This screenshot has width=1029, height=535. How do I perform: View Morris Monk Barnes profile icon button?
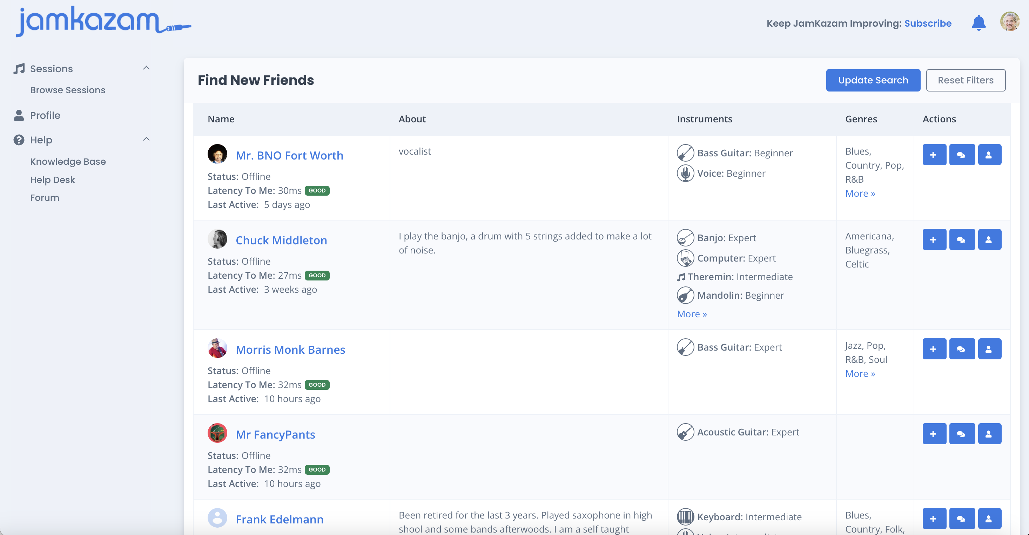click(x=989, y=349)
